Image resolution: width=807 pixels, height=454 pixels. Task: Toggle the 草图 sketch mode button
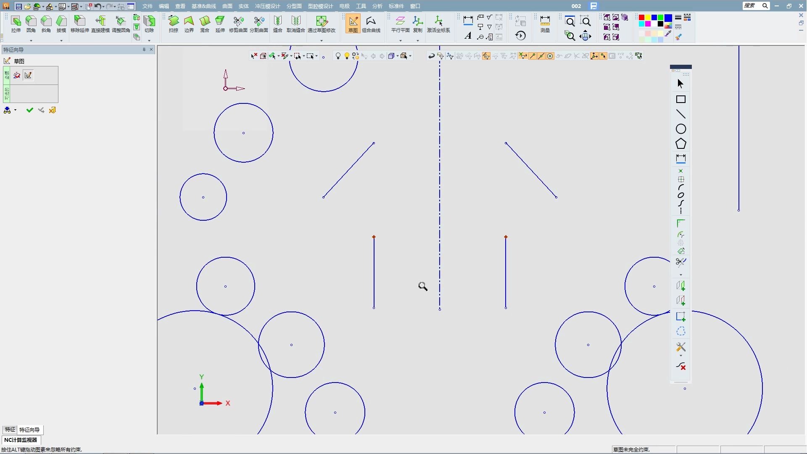tap(353, 24)
